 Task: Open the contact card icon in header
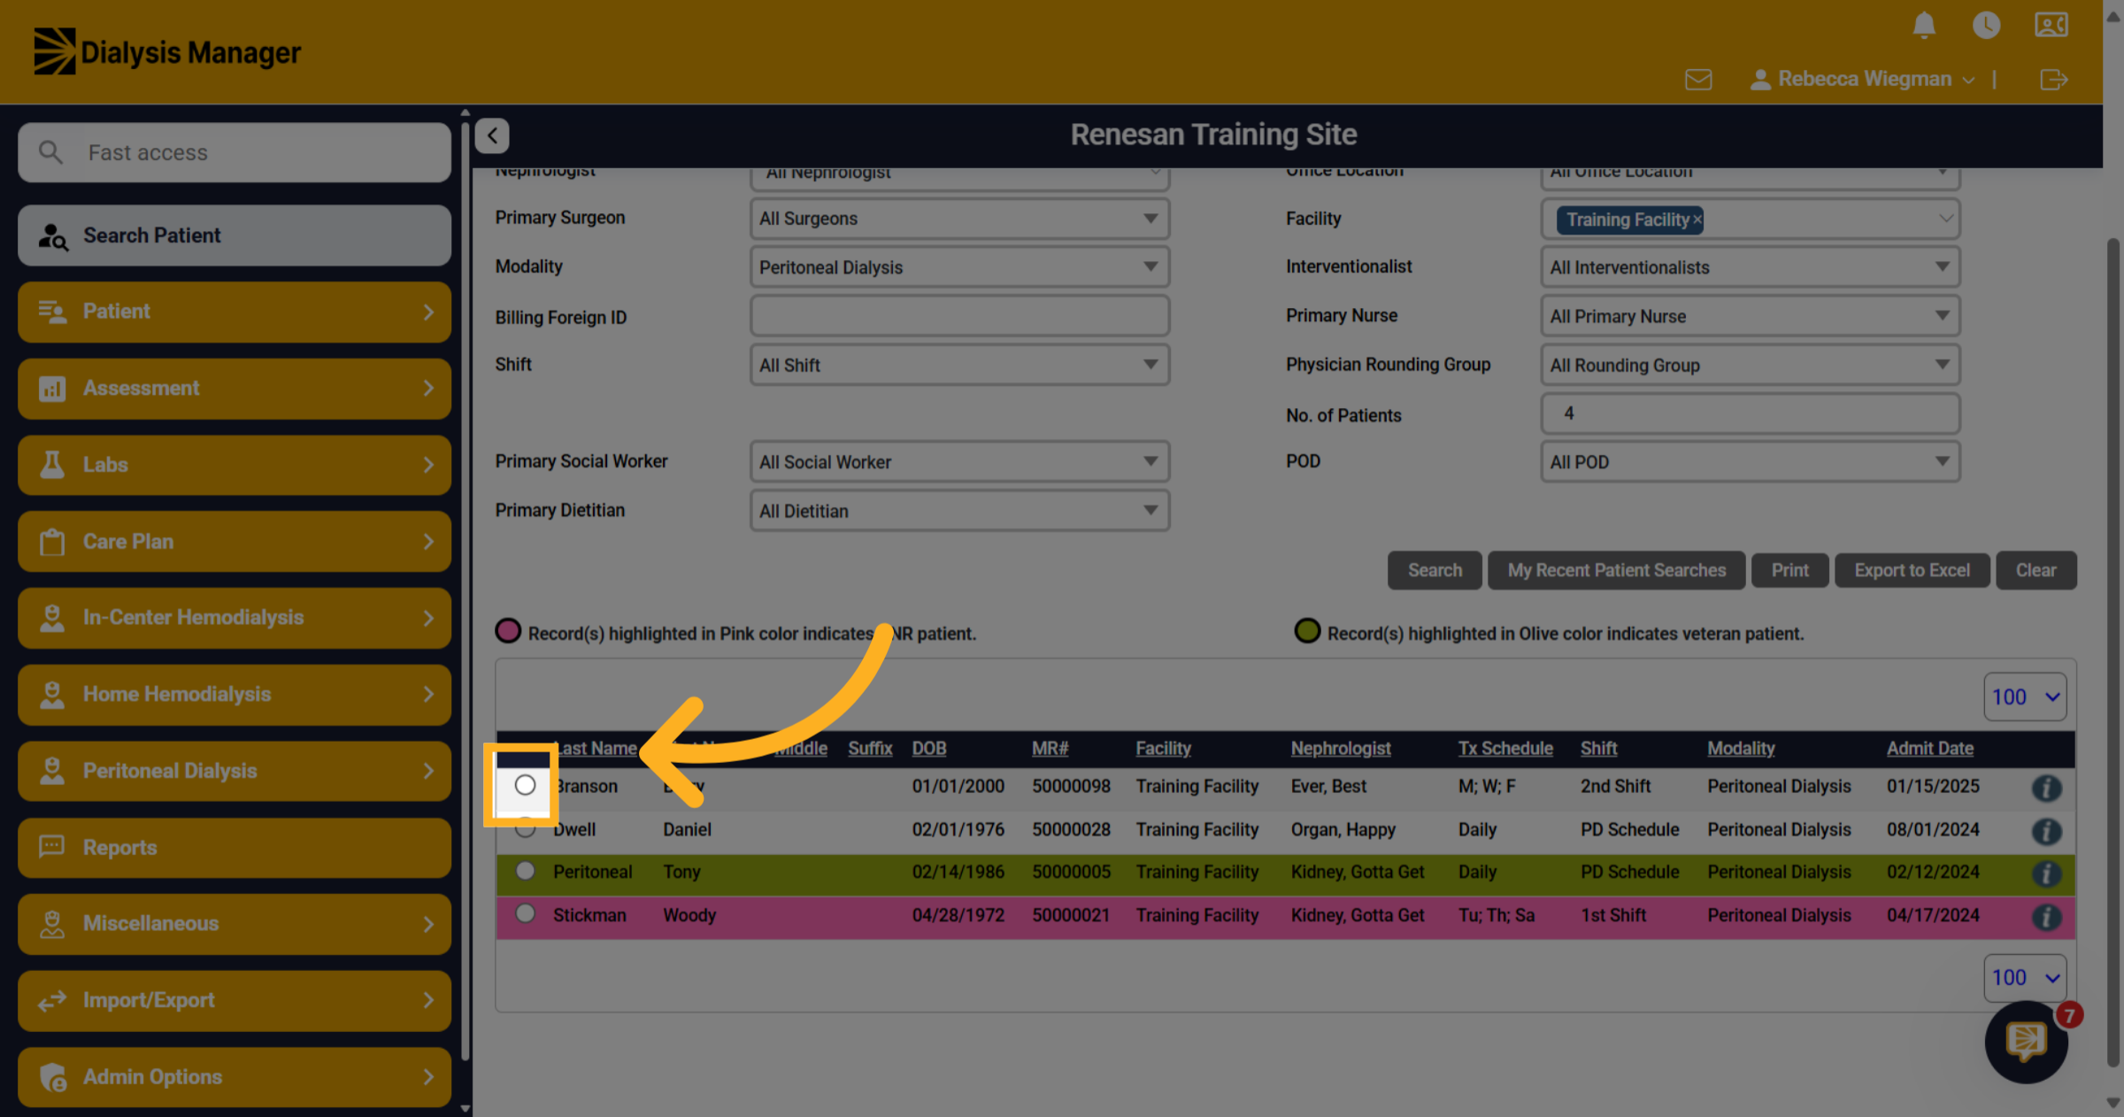coord(2051,25)
